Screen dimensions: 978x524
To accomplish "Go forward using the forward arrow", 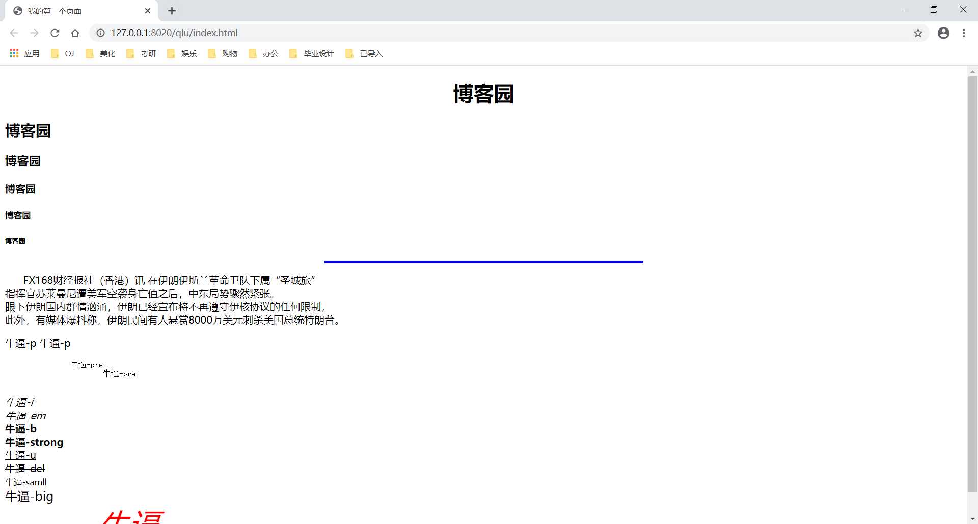I will 34,33.
